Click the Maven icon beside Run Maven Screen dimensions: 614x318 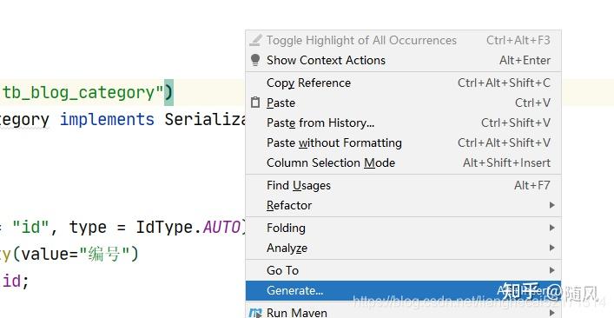(255, 313)
